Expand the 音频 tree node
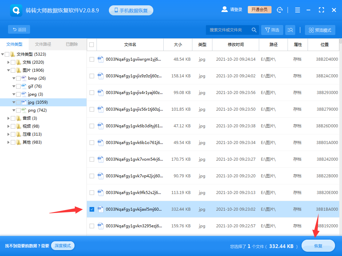 click(8, 118)
